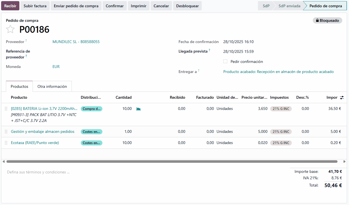Select the Productos tab
Screen dimensions: 349x205
[x=19, y=86]
